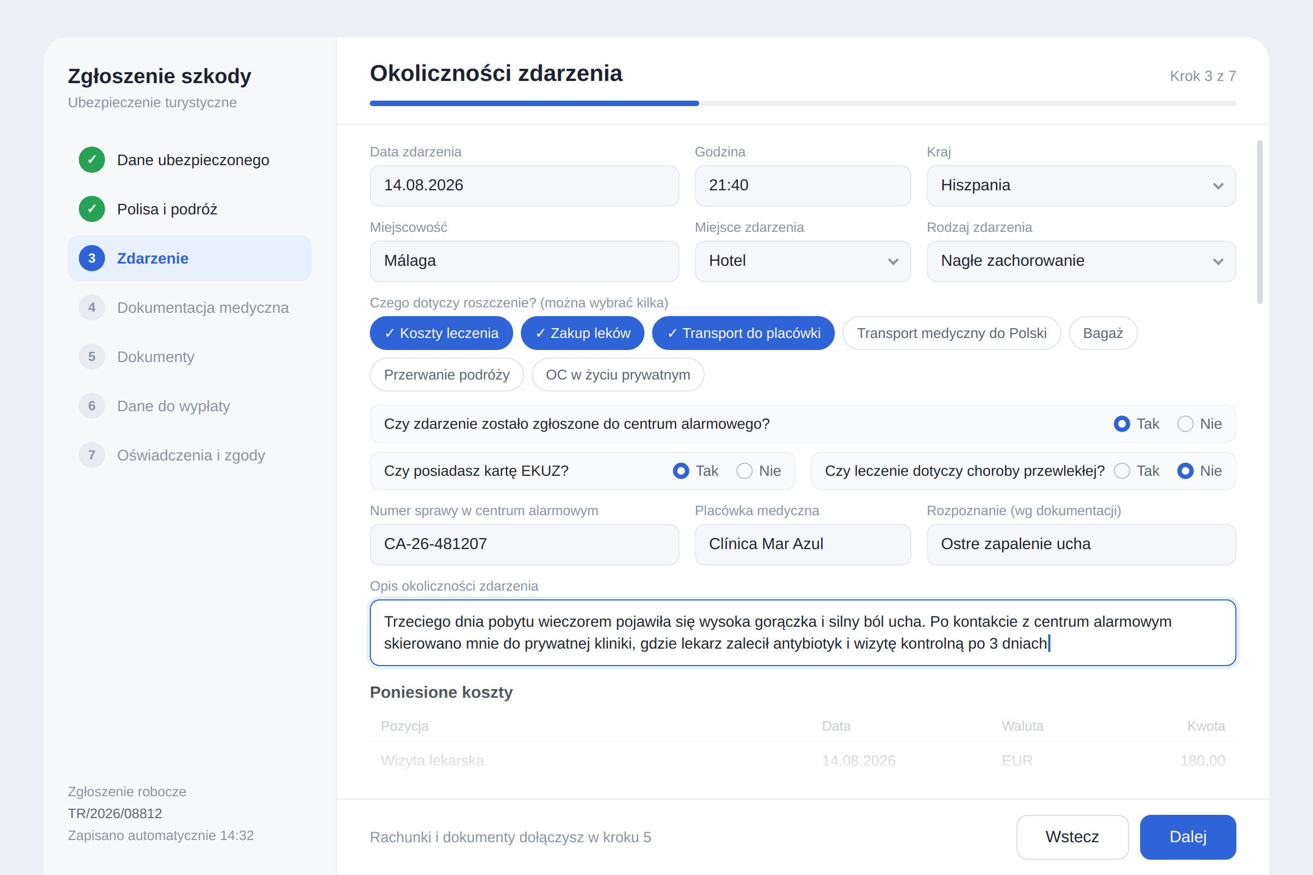Open Miejsce zdarzenia dropdown showing Hotel

click(803, 261)
